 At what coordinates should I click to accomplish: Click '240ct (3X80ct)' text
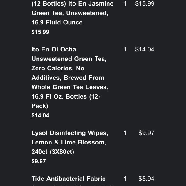(x=53, y=152)
